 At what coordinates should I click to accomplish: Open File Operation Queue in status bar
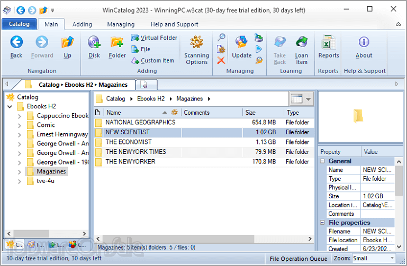coord(299,259)
